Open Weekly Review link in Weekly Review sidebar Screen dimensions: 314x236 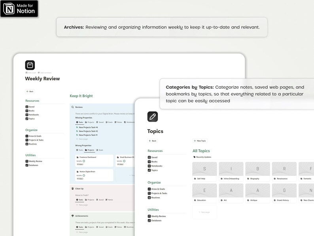coord(34,161)
